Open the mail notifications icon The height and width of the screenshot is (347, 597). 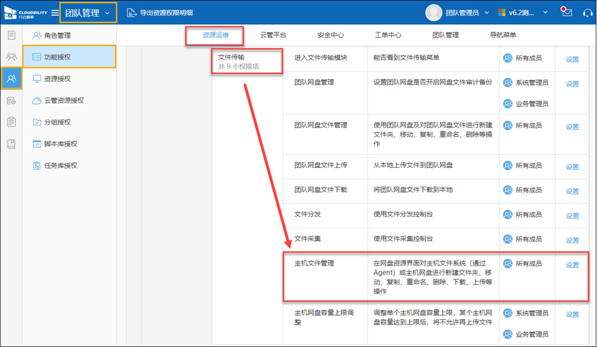(x=566, y=12)
